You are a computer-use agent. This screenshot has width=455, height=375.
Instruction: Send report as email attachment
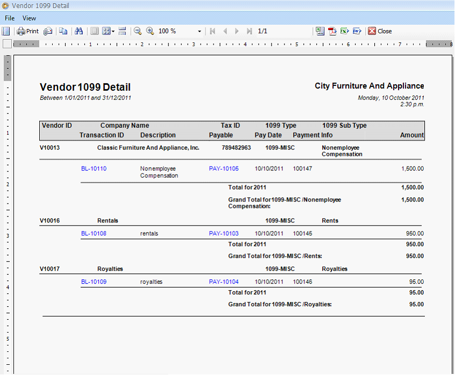point(48,31)
